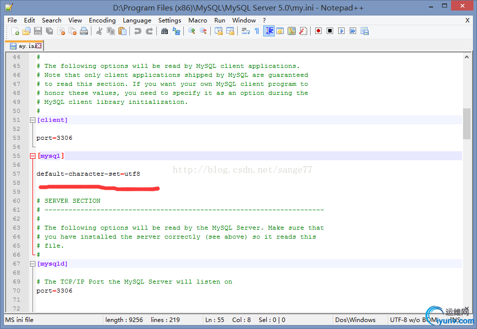Open the ? help menu

264,20
